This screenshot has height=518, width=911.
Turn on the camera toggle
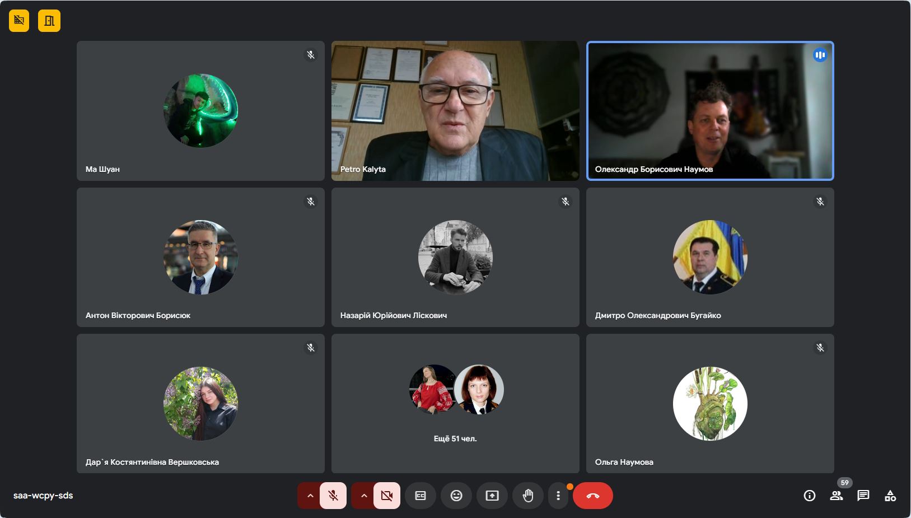(x=387, y=496)
